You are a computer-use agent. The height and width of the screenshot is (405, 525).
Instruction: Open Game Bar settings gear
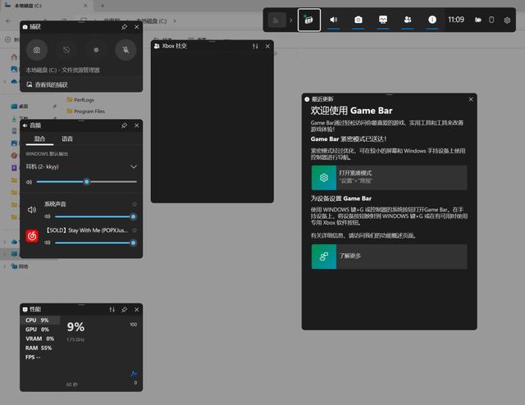click(507, 20)
